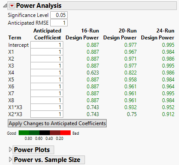Screen dimensions: 179x165
Task: Click X1*X3 20-run power value 0.932
Action: tap(130, 107)
